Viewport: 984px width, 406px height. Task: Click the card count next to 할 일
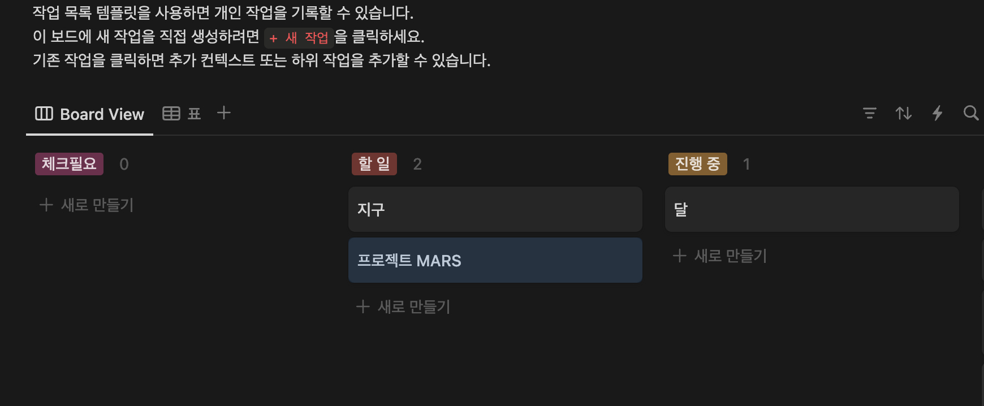pos(417,164)
